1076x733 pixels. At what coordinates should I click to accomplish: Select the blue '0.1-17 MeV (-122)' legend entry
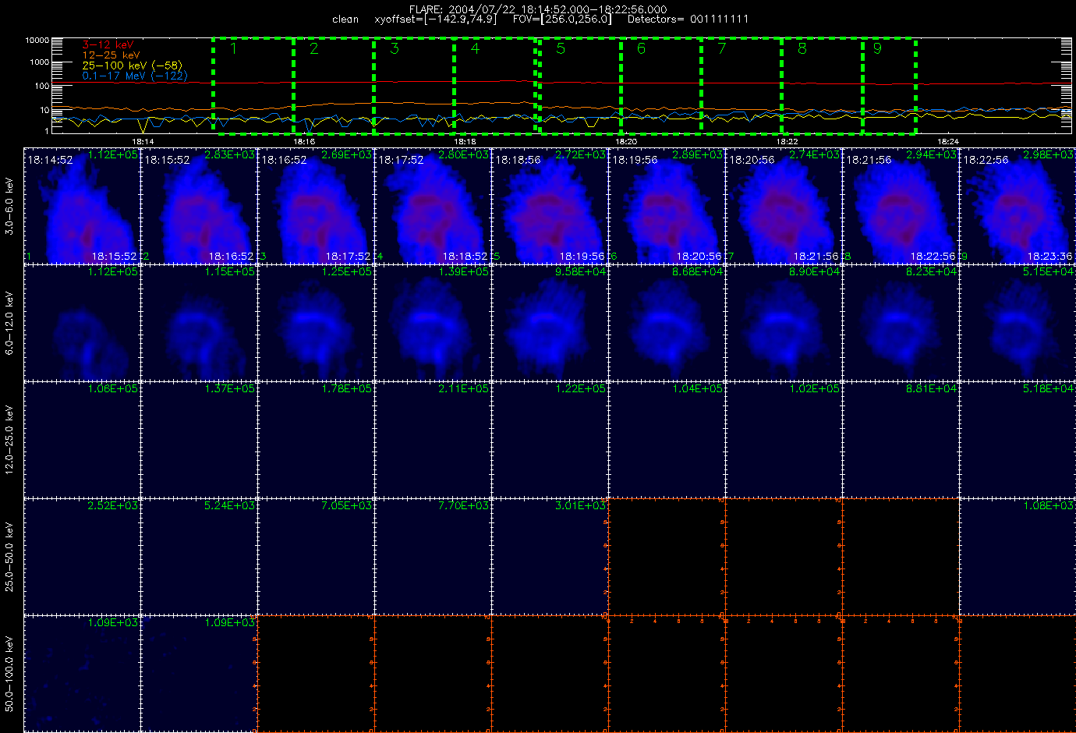135,76
